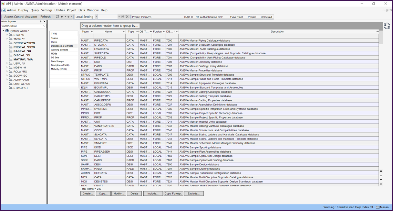
Task: Click the single down arrow beside the grid
Action: pos(381,180)
